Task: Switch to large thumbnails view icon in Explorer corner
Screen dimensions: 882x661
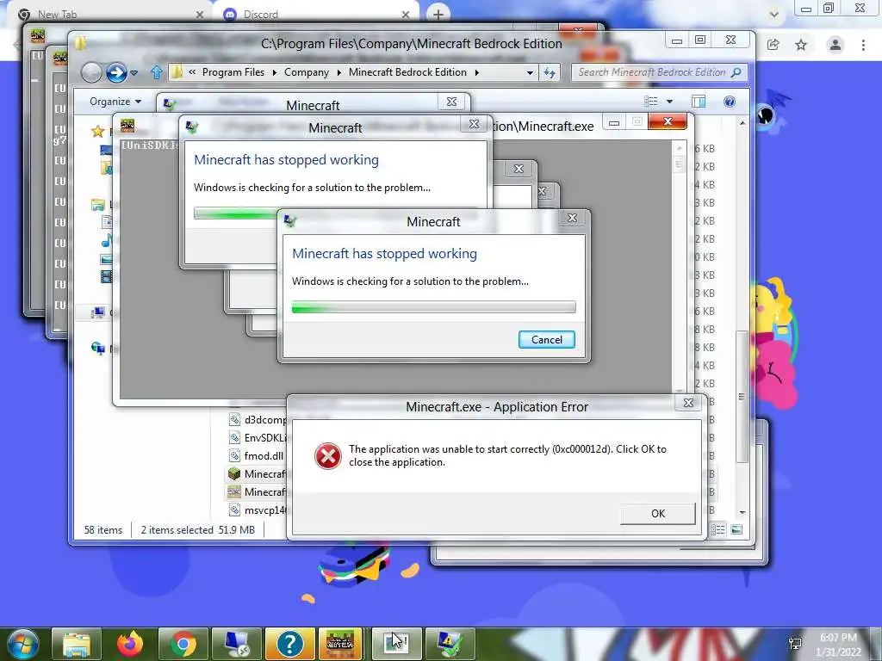Action: pyautogui.click(x=736, y=529)
